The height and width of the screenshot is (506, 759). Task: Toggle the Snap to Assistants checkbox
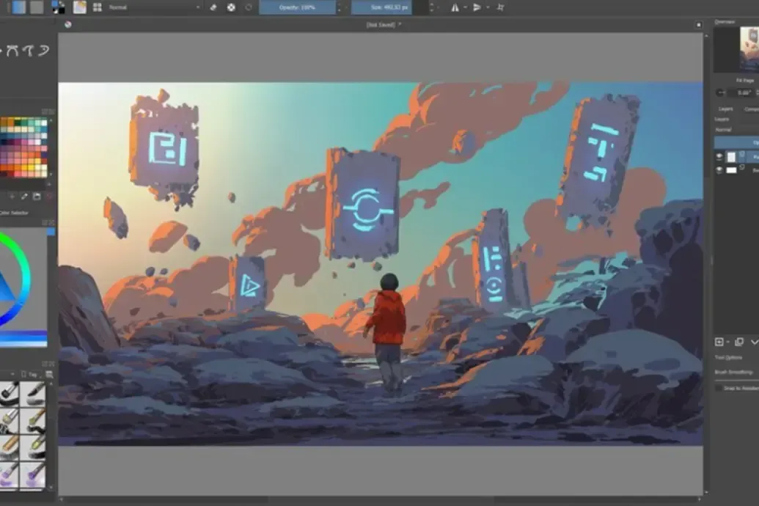[x=719, y=389]
